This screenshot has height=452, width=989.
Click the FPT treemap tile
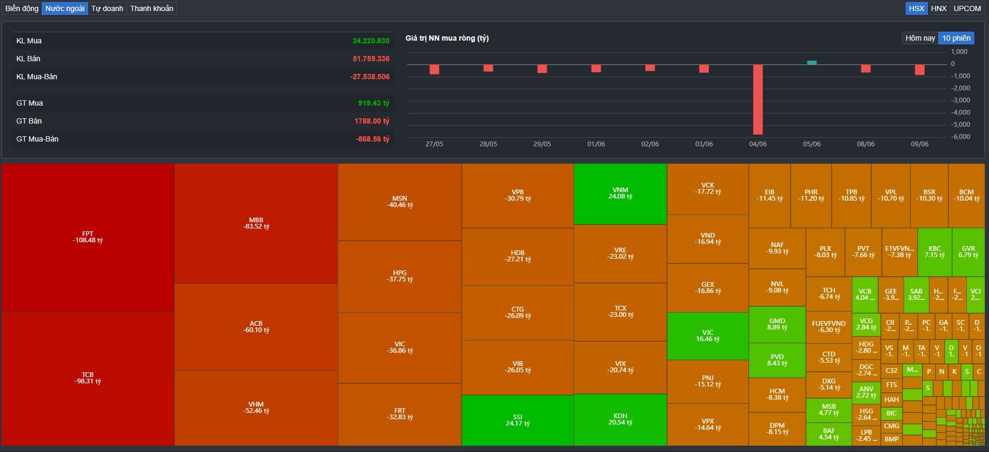pos(88,237)
